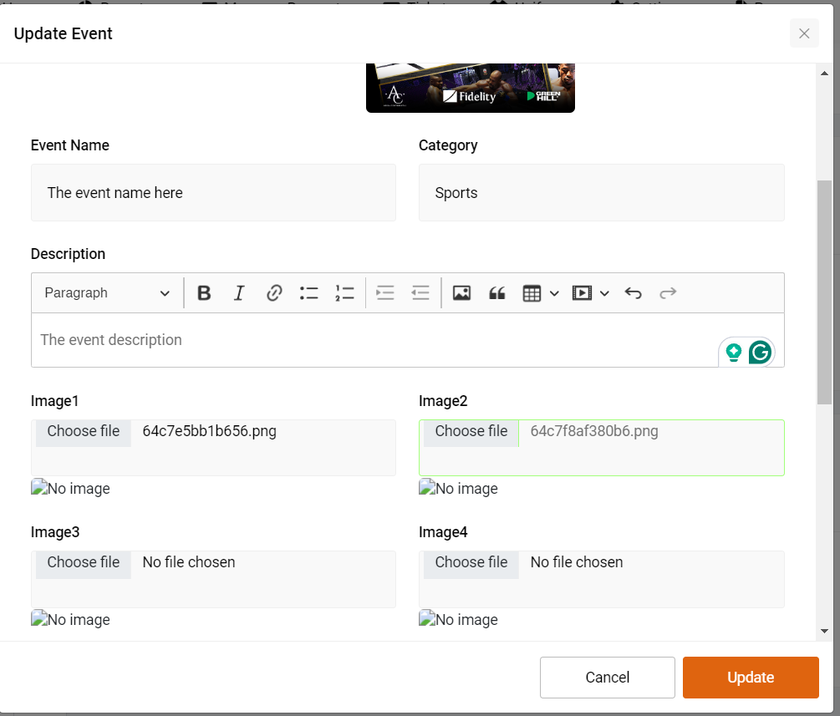
Task: Redo the edit in description
Action: tap(668, 293)
